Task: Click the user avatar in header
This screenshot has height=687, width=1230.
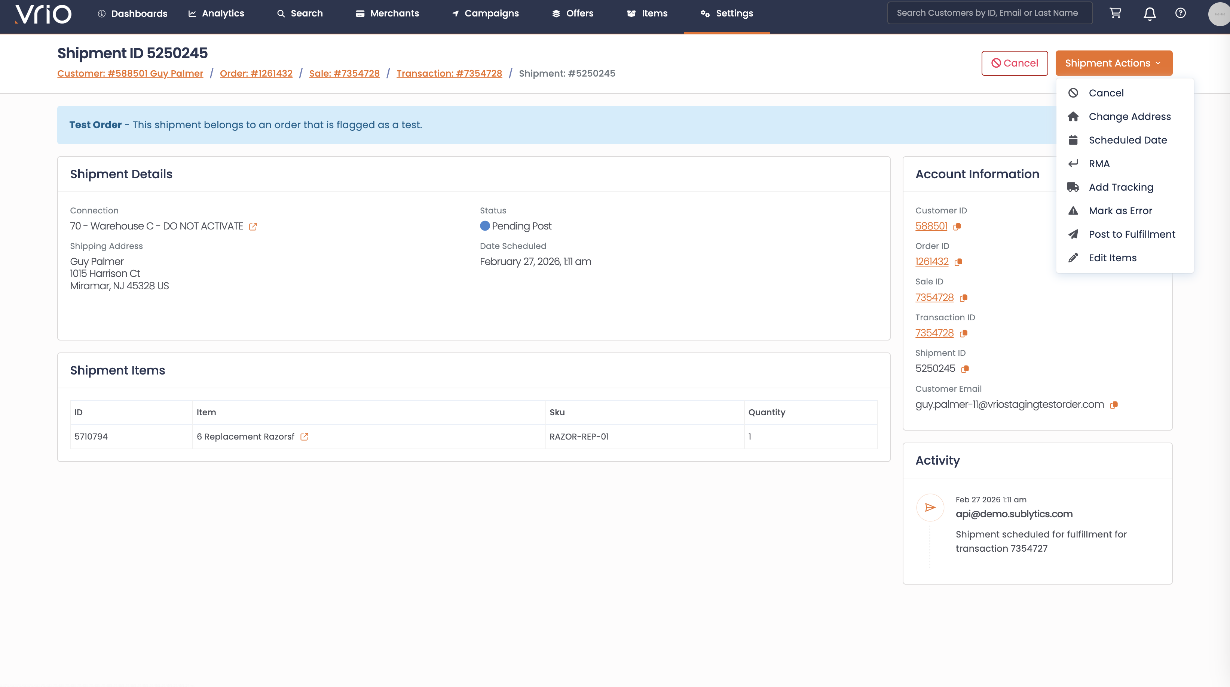Action: (1219, 14)
